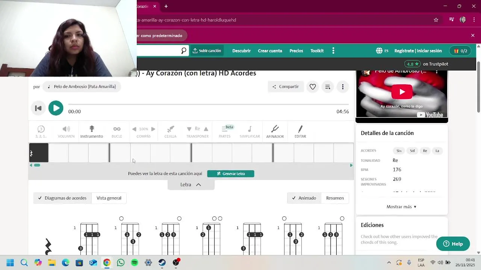This screenshot has height=270, width=481.
Task: Open Chrome three-dot menu
Action: [474, 20]
